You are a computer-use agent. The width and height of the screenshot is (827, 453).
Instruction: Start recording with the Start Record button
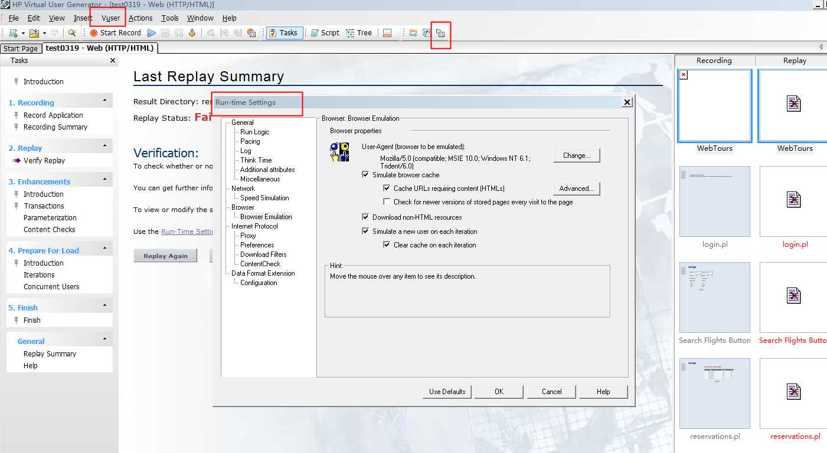click(115, 33)
